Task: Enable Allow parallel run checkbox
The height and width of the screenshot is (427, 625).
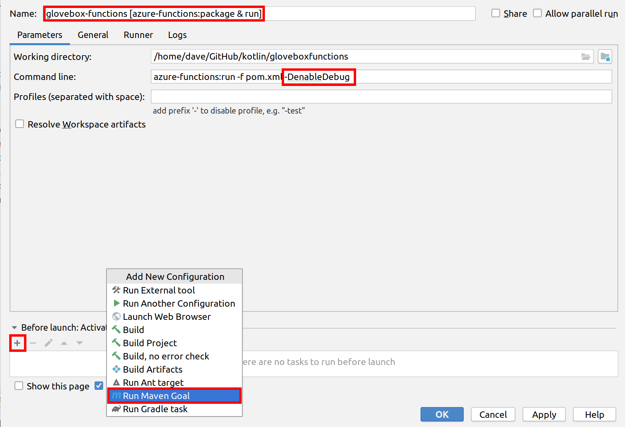Action: (537, 13)
